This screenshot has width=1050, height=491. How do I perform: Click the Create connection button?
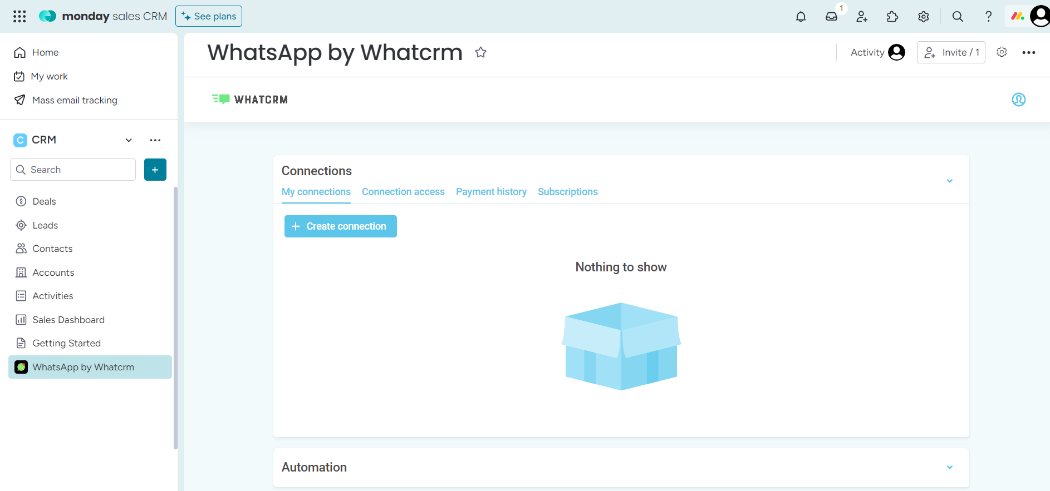point(340,226)
